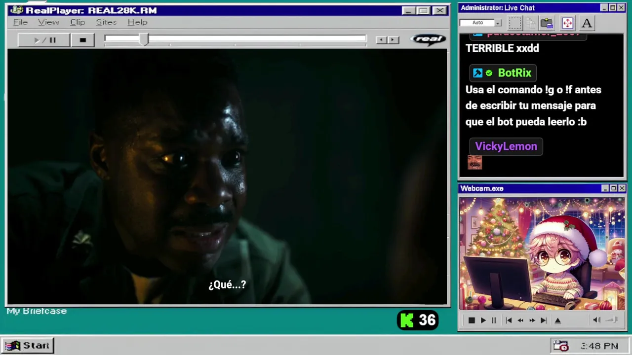The width and height of the screenshot is (632, 355).
Task: Click the 'TERRIBLE xxdd' chat message
Action: tap(502, 48)
